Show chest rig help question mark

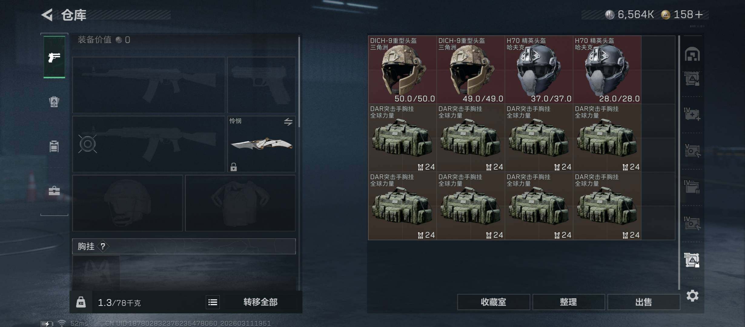(x=103, y=246)
